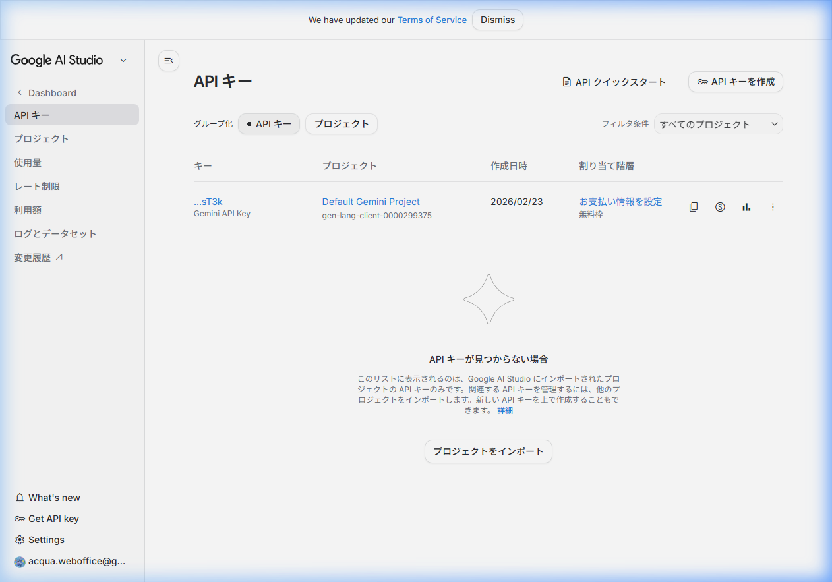Click the key icon in API キーを作成 button
The image size is (832, 582).
point(703,82)
